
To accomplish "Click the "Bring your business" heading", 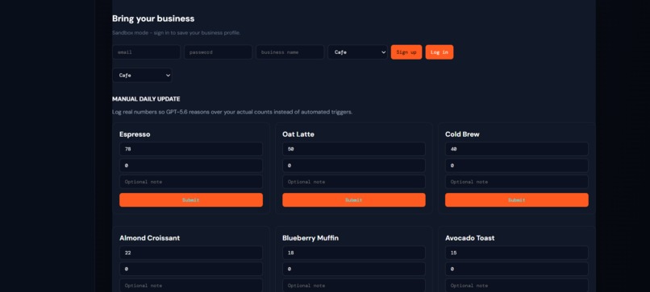I will click(x=153, y=19).
